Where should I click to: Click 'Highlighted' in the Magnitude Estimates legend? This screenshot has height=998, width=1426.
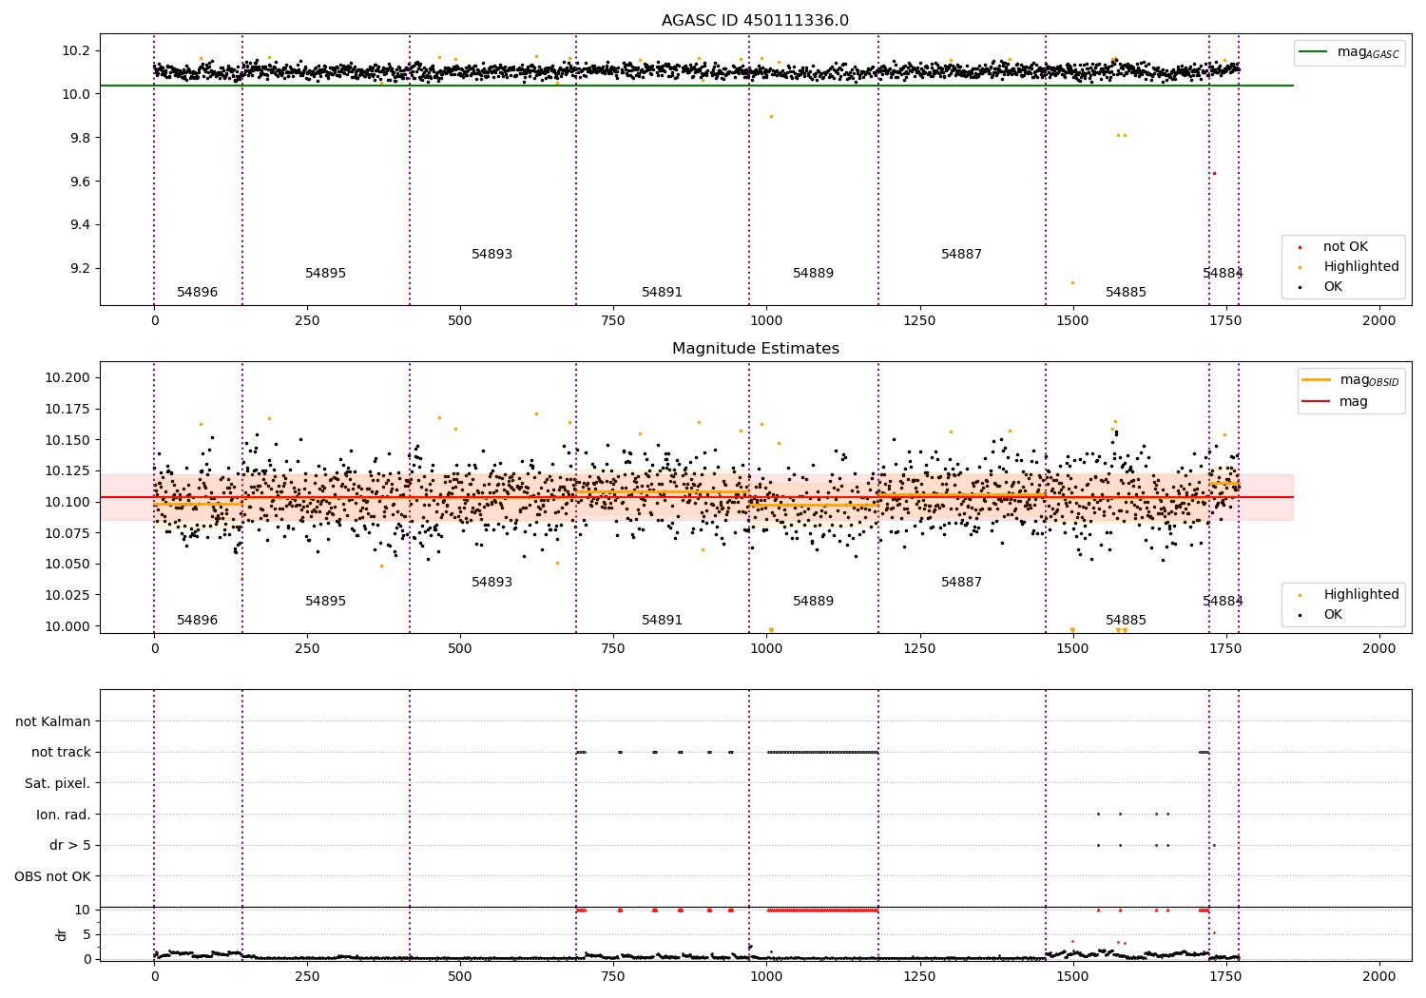coord(1360,595)
